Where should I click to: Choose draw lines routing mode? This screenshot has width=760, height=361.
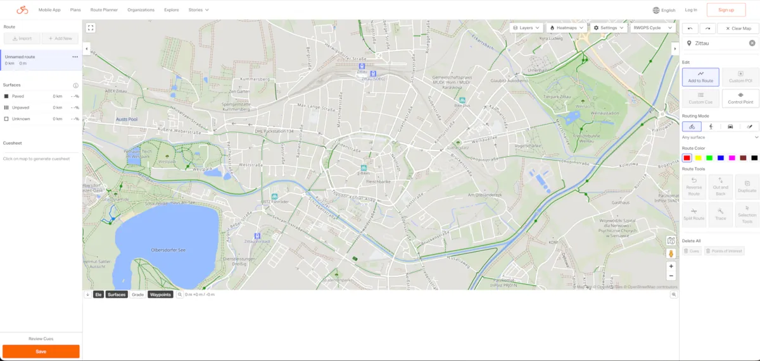tap(749, 126)
